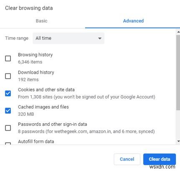Check the Browsing history checkbox
This screenshot has width=180, height=171.
pyautogui.click(x=8, y=58)
